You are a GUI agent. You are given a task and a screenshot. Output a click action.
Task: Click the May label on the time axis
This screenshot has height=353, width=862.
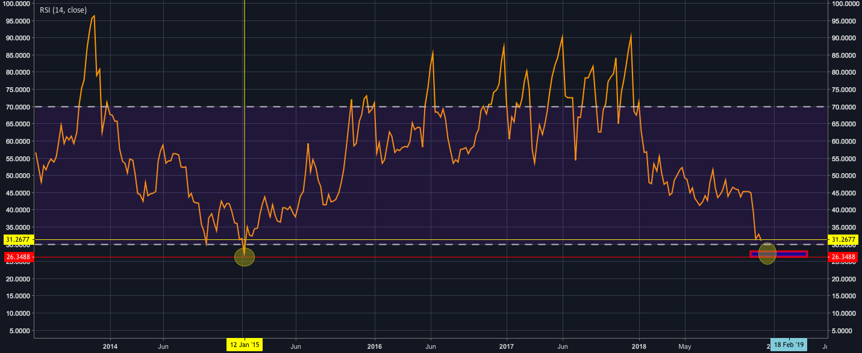coord(684,347)
